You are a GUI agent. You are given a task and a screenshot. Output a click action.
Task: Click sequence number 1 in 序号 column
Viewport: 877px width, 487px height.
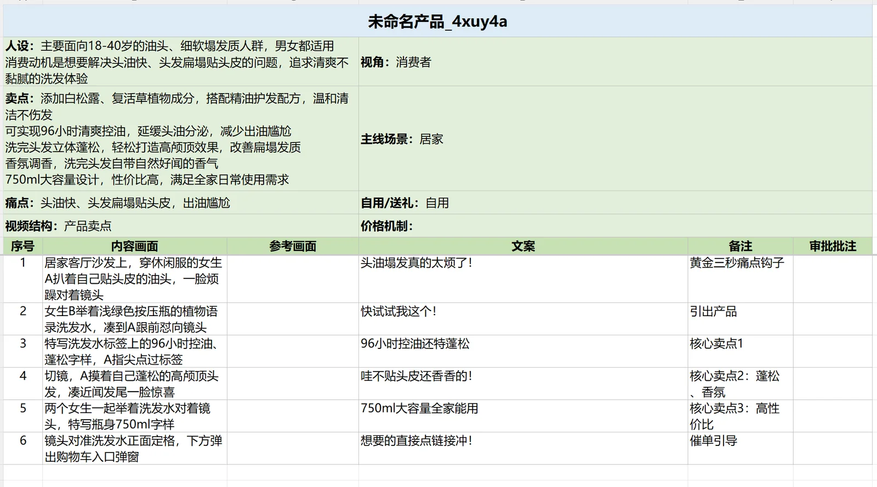[x=22, y=279]
